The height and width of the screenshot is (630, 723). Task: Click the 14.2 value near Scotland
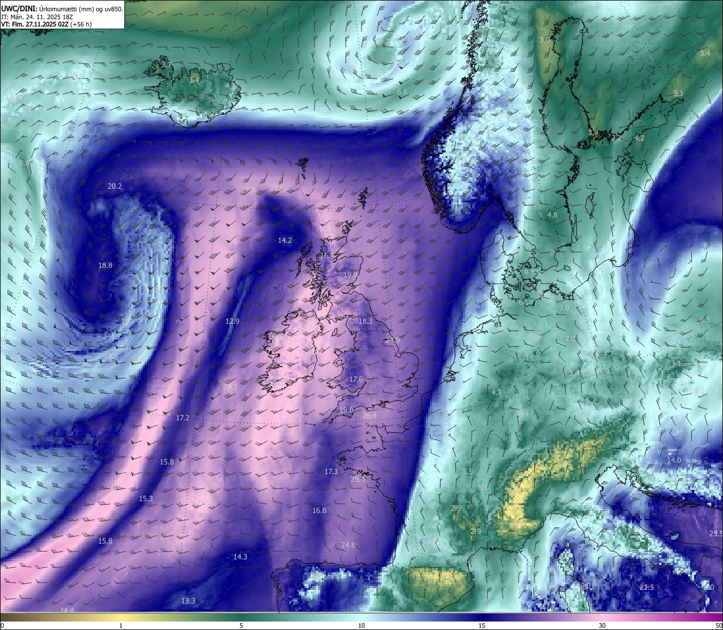[285, 240]
